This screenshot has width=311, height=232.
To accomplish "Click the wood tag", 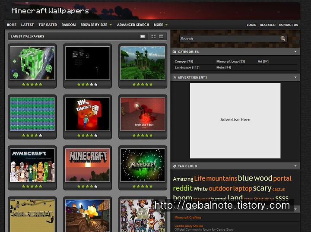I will [x=263, y=178].
